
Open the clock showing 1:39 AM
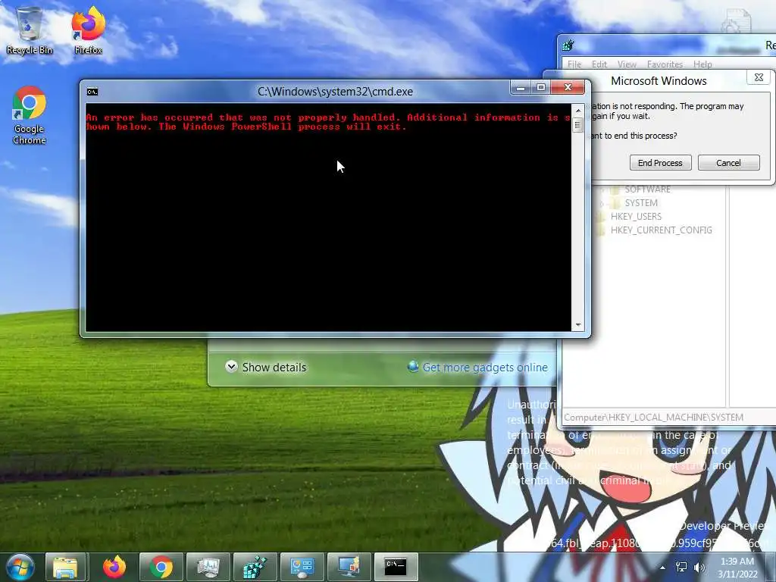pyautogui.click(x=737, y=567)
